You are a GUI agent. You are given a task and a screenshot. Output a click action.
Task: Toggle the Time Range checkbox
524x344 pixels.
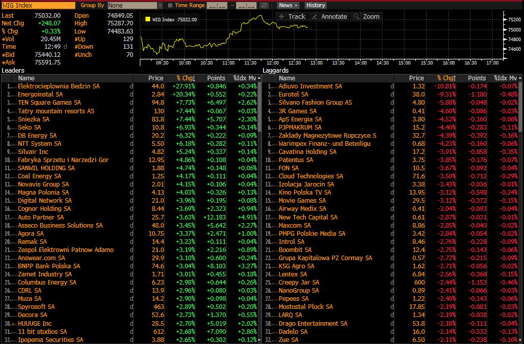click(170, 5)
